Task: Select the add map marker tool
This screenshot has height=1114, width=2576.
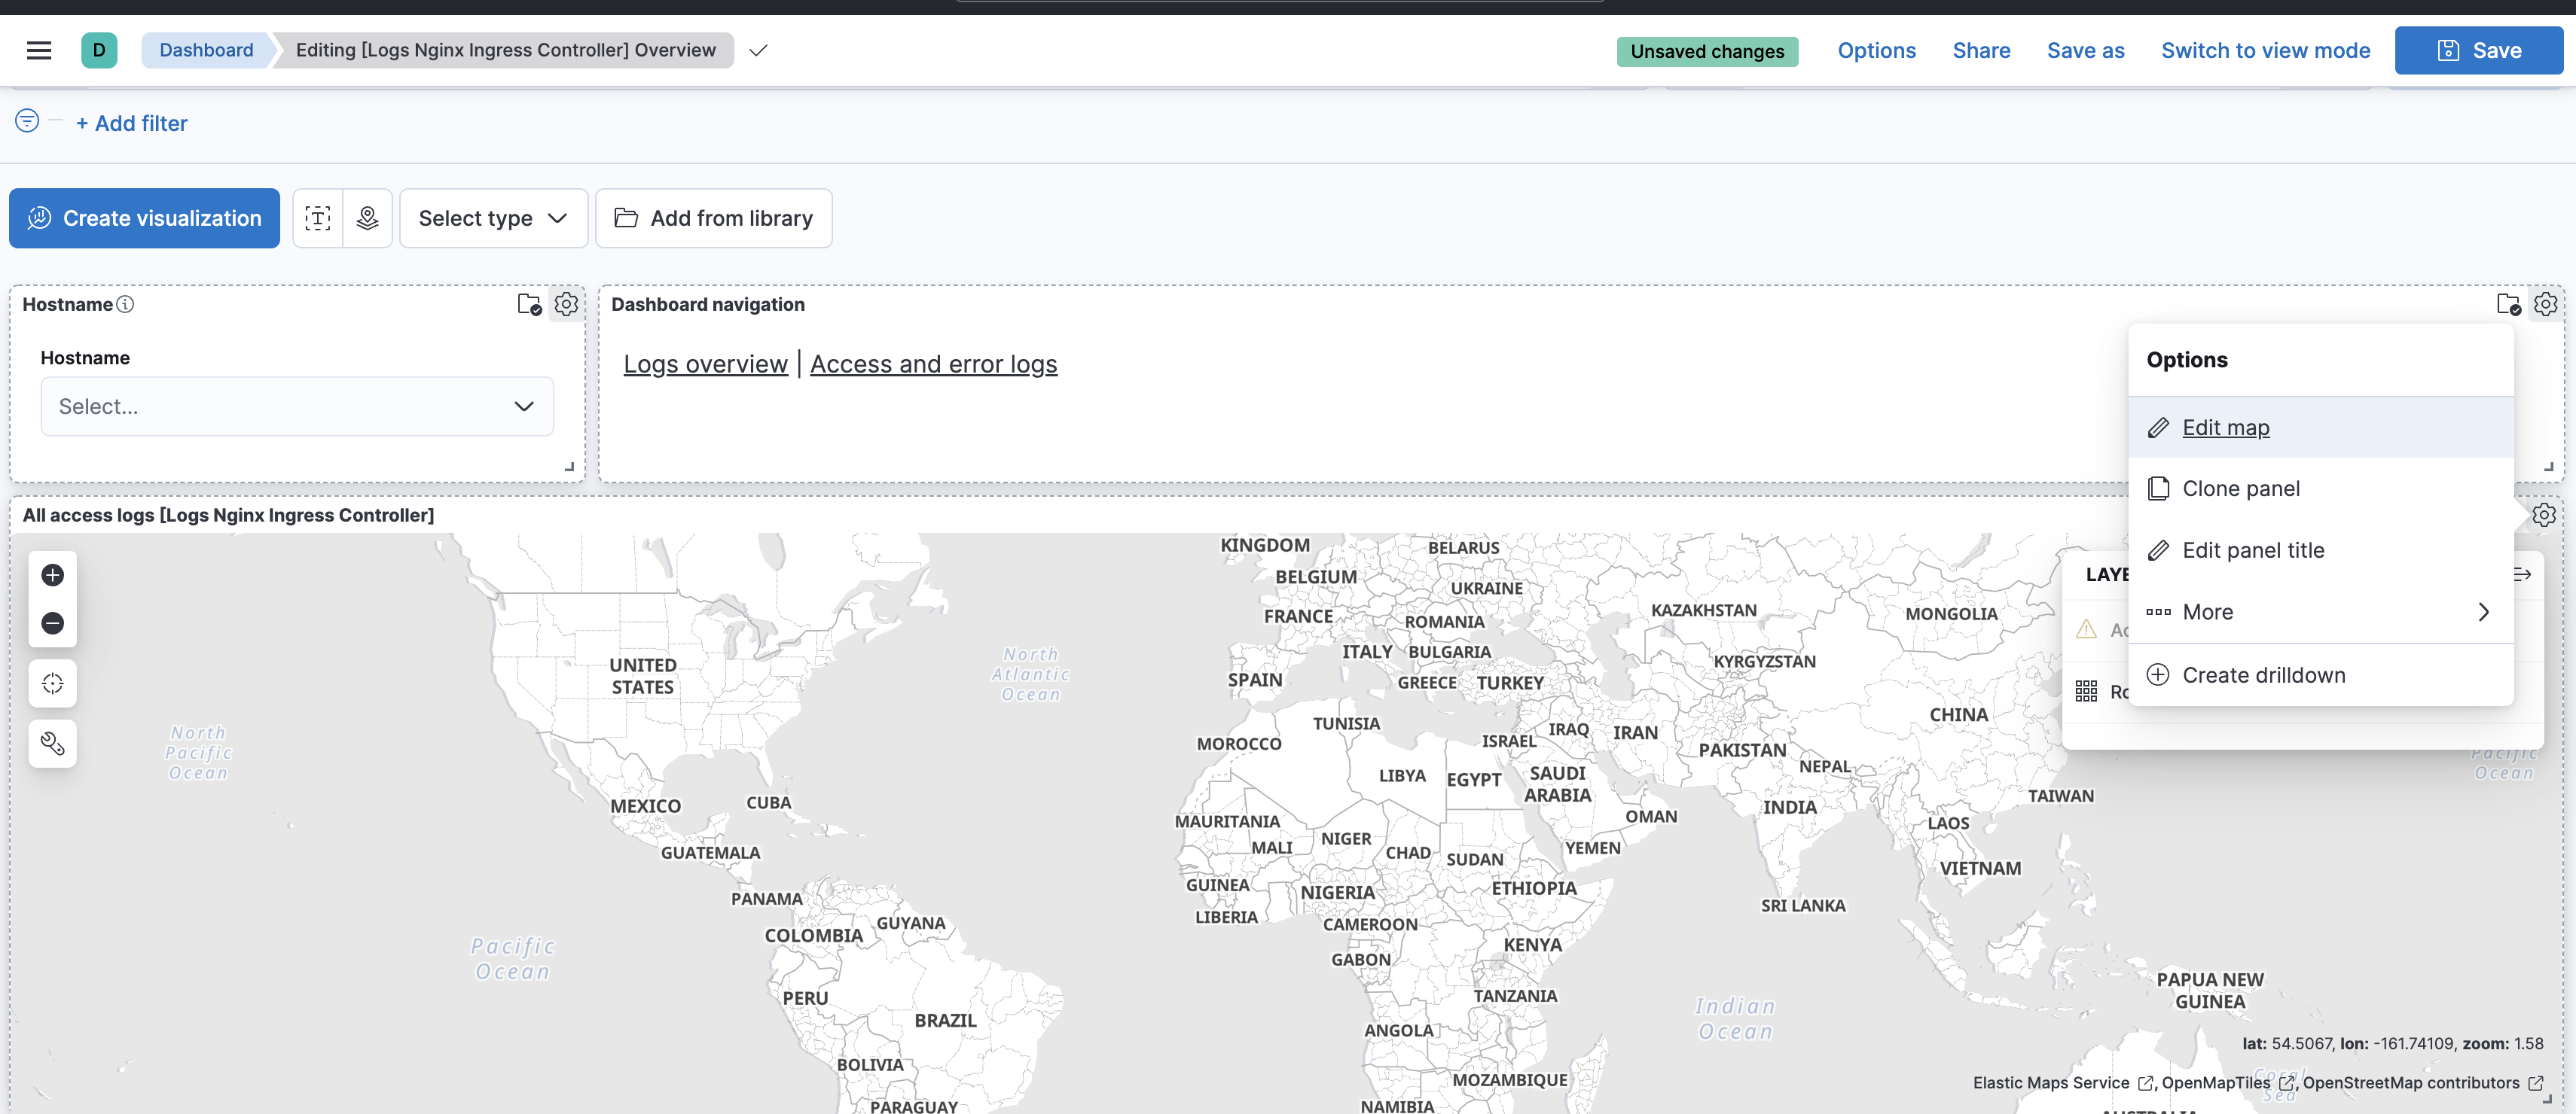Action: (x=367, y=218)
